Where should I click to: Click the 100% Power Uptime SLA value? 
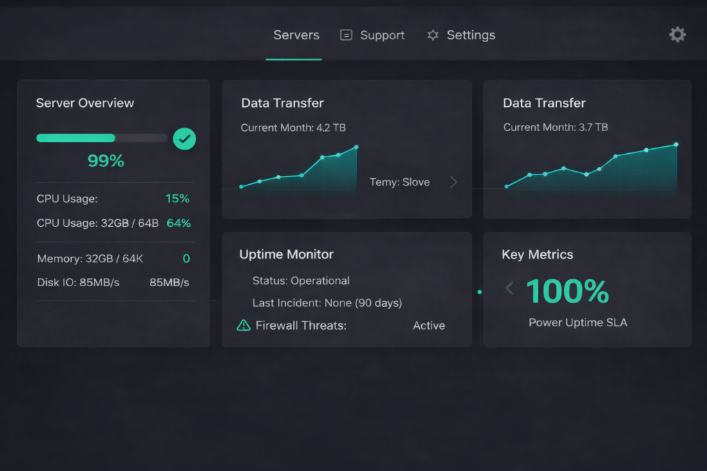(x=568, y=292)
